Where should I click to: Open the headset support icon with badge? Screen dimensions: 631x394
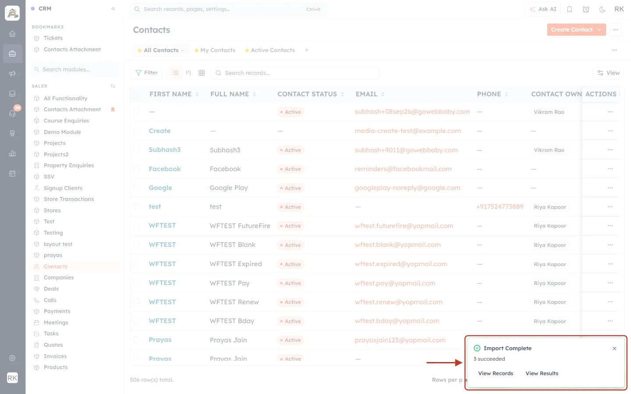click(x=12, y=113)
